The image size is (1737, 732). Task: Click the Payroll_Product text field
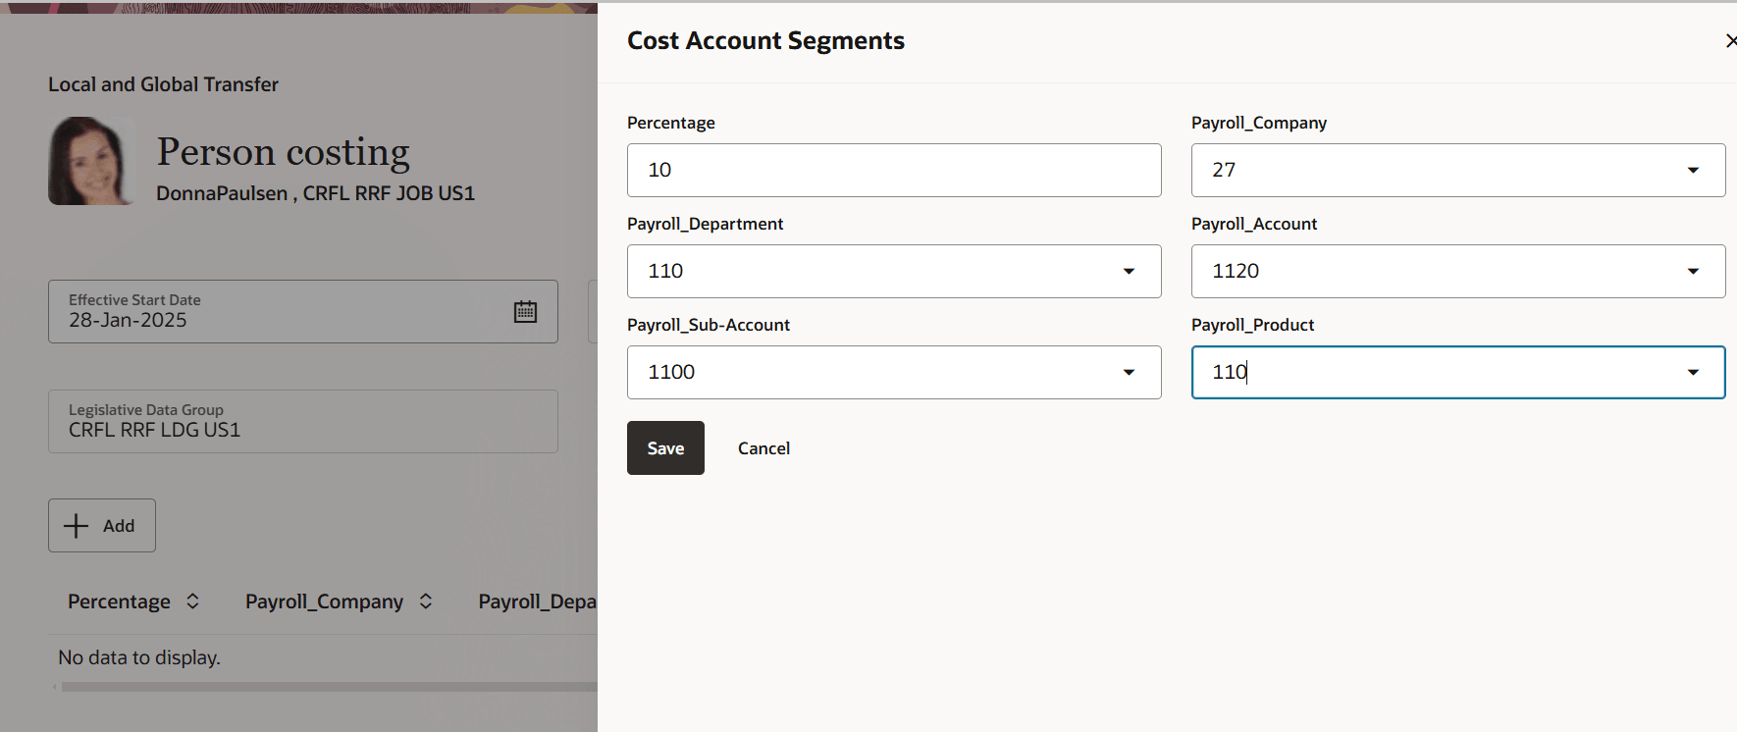point(1433,373)
